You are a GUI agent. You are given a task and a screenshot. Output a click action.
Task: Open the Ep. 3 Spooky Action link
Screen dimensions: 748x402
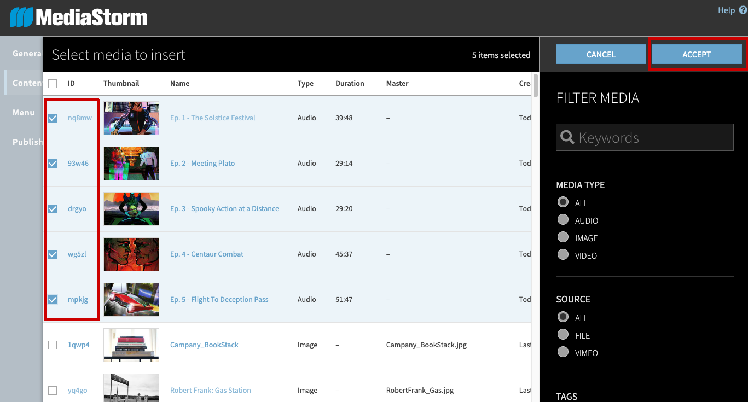tap(224, 209)
